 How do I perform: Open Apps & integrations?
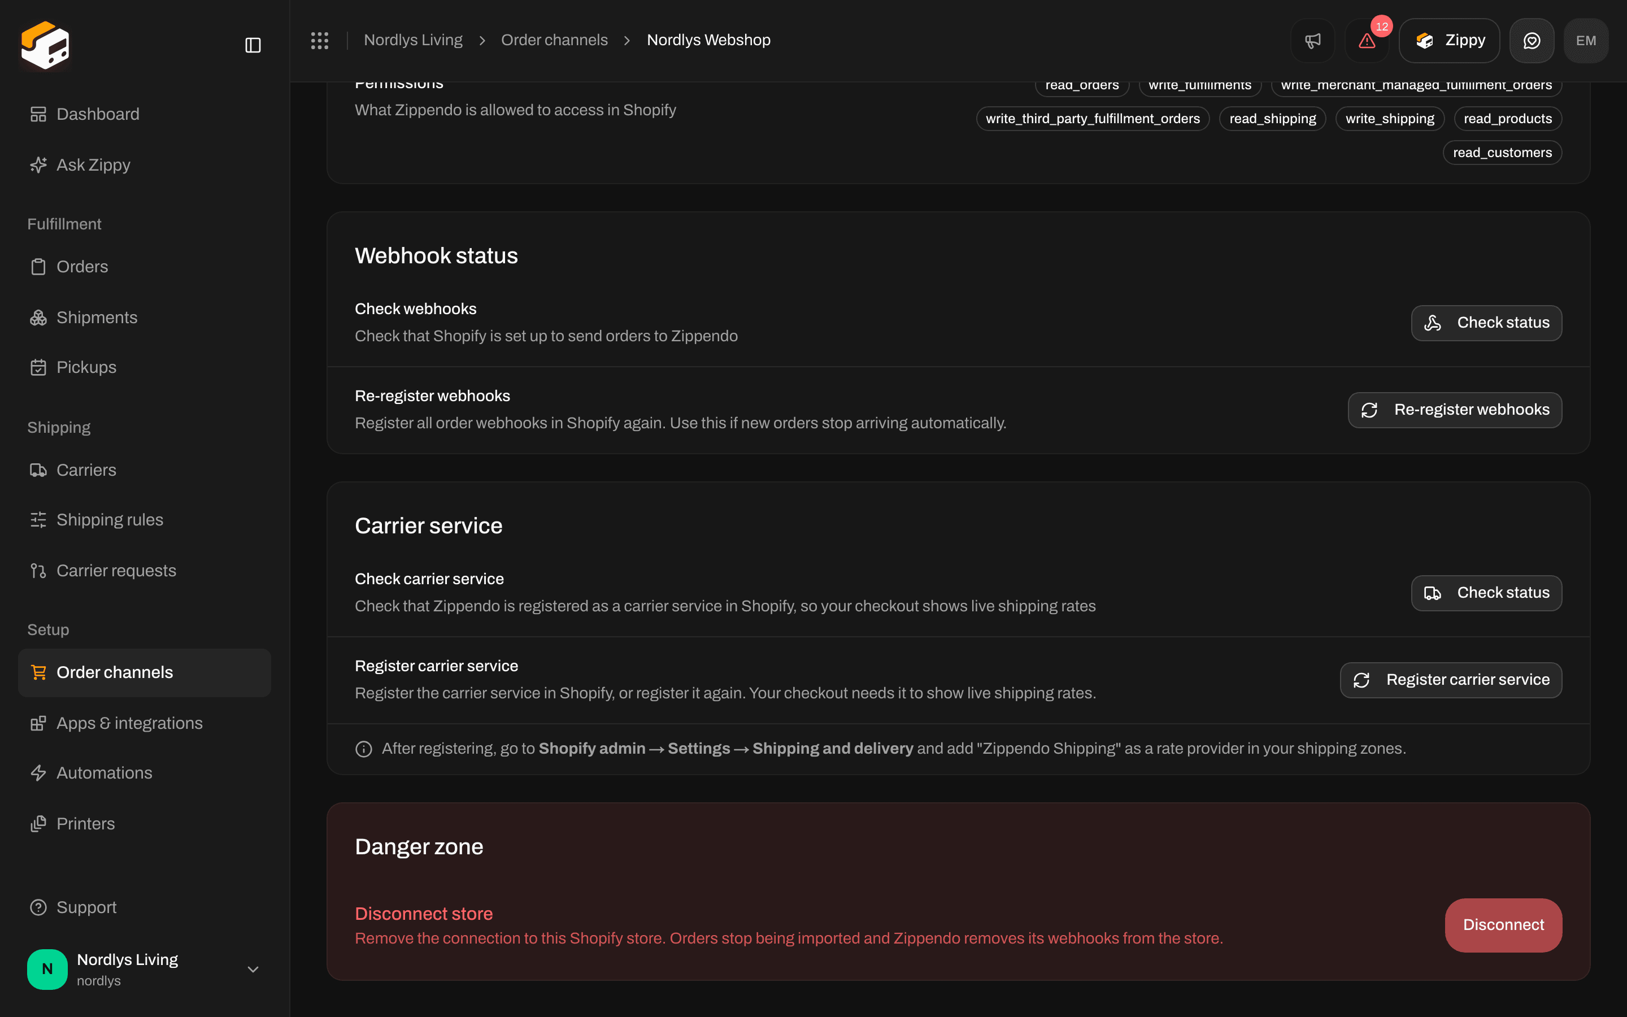(x=145, y=723)
